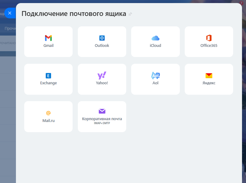Open the notification counter badge showing 7
246x183 pixels.
(241, 3)
